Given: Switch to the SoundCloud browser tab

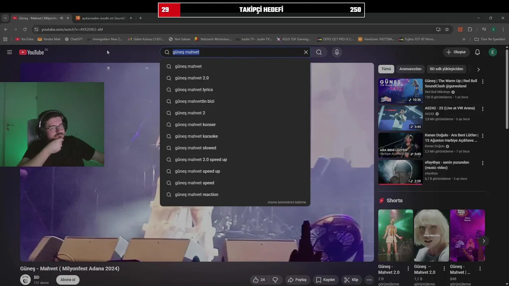Looking at the screenshot, I should [103, 18].
